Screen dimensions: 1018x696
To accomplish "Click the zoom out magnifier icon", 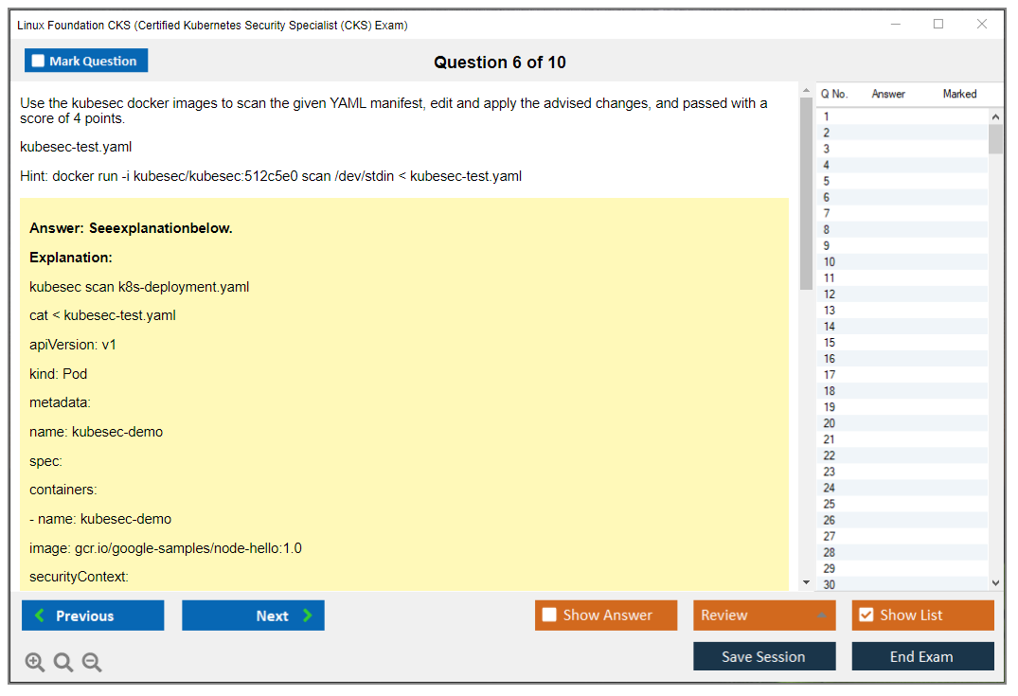I will tap(92, 663).
